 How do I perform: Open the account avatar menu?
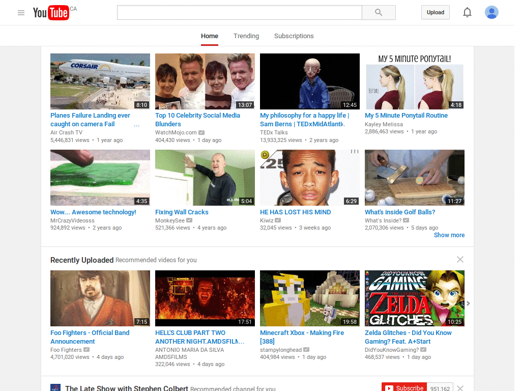(491, 12)
